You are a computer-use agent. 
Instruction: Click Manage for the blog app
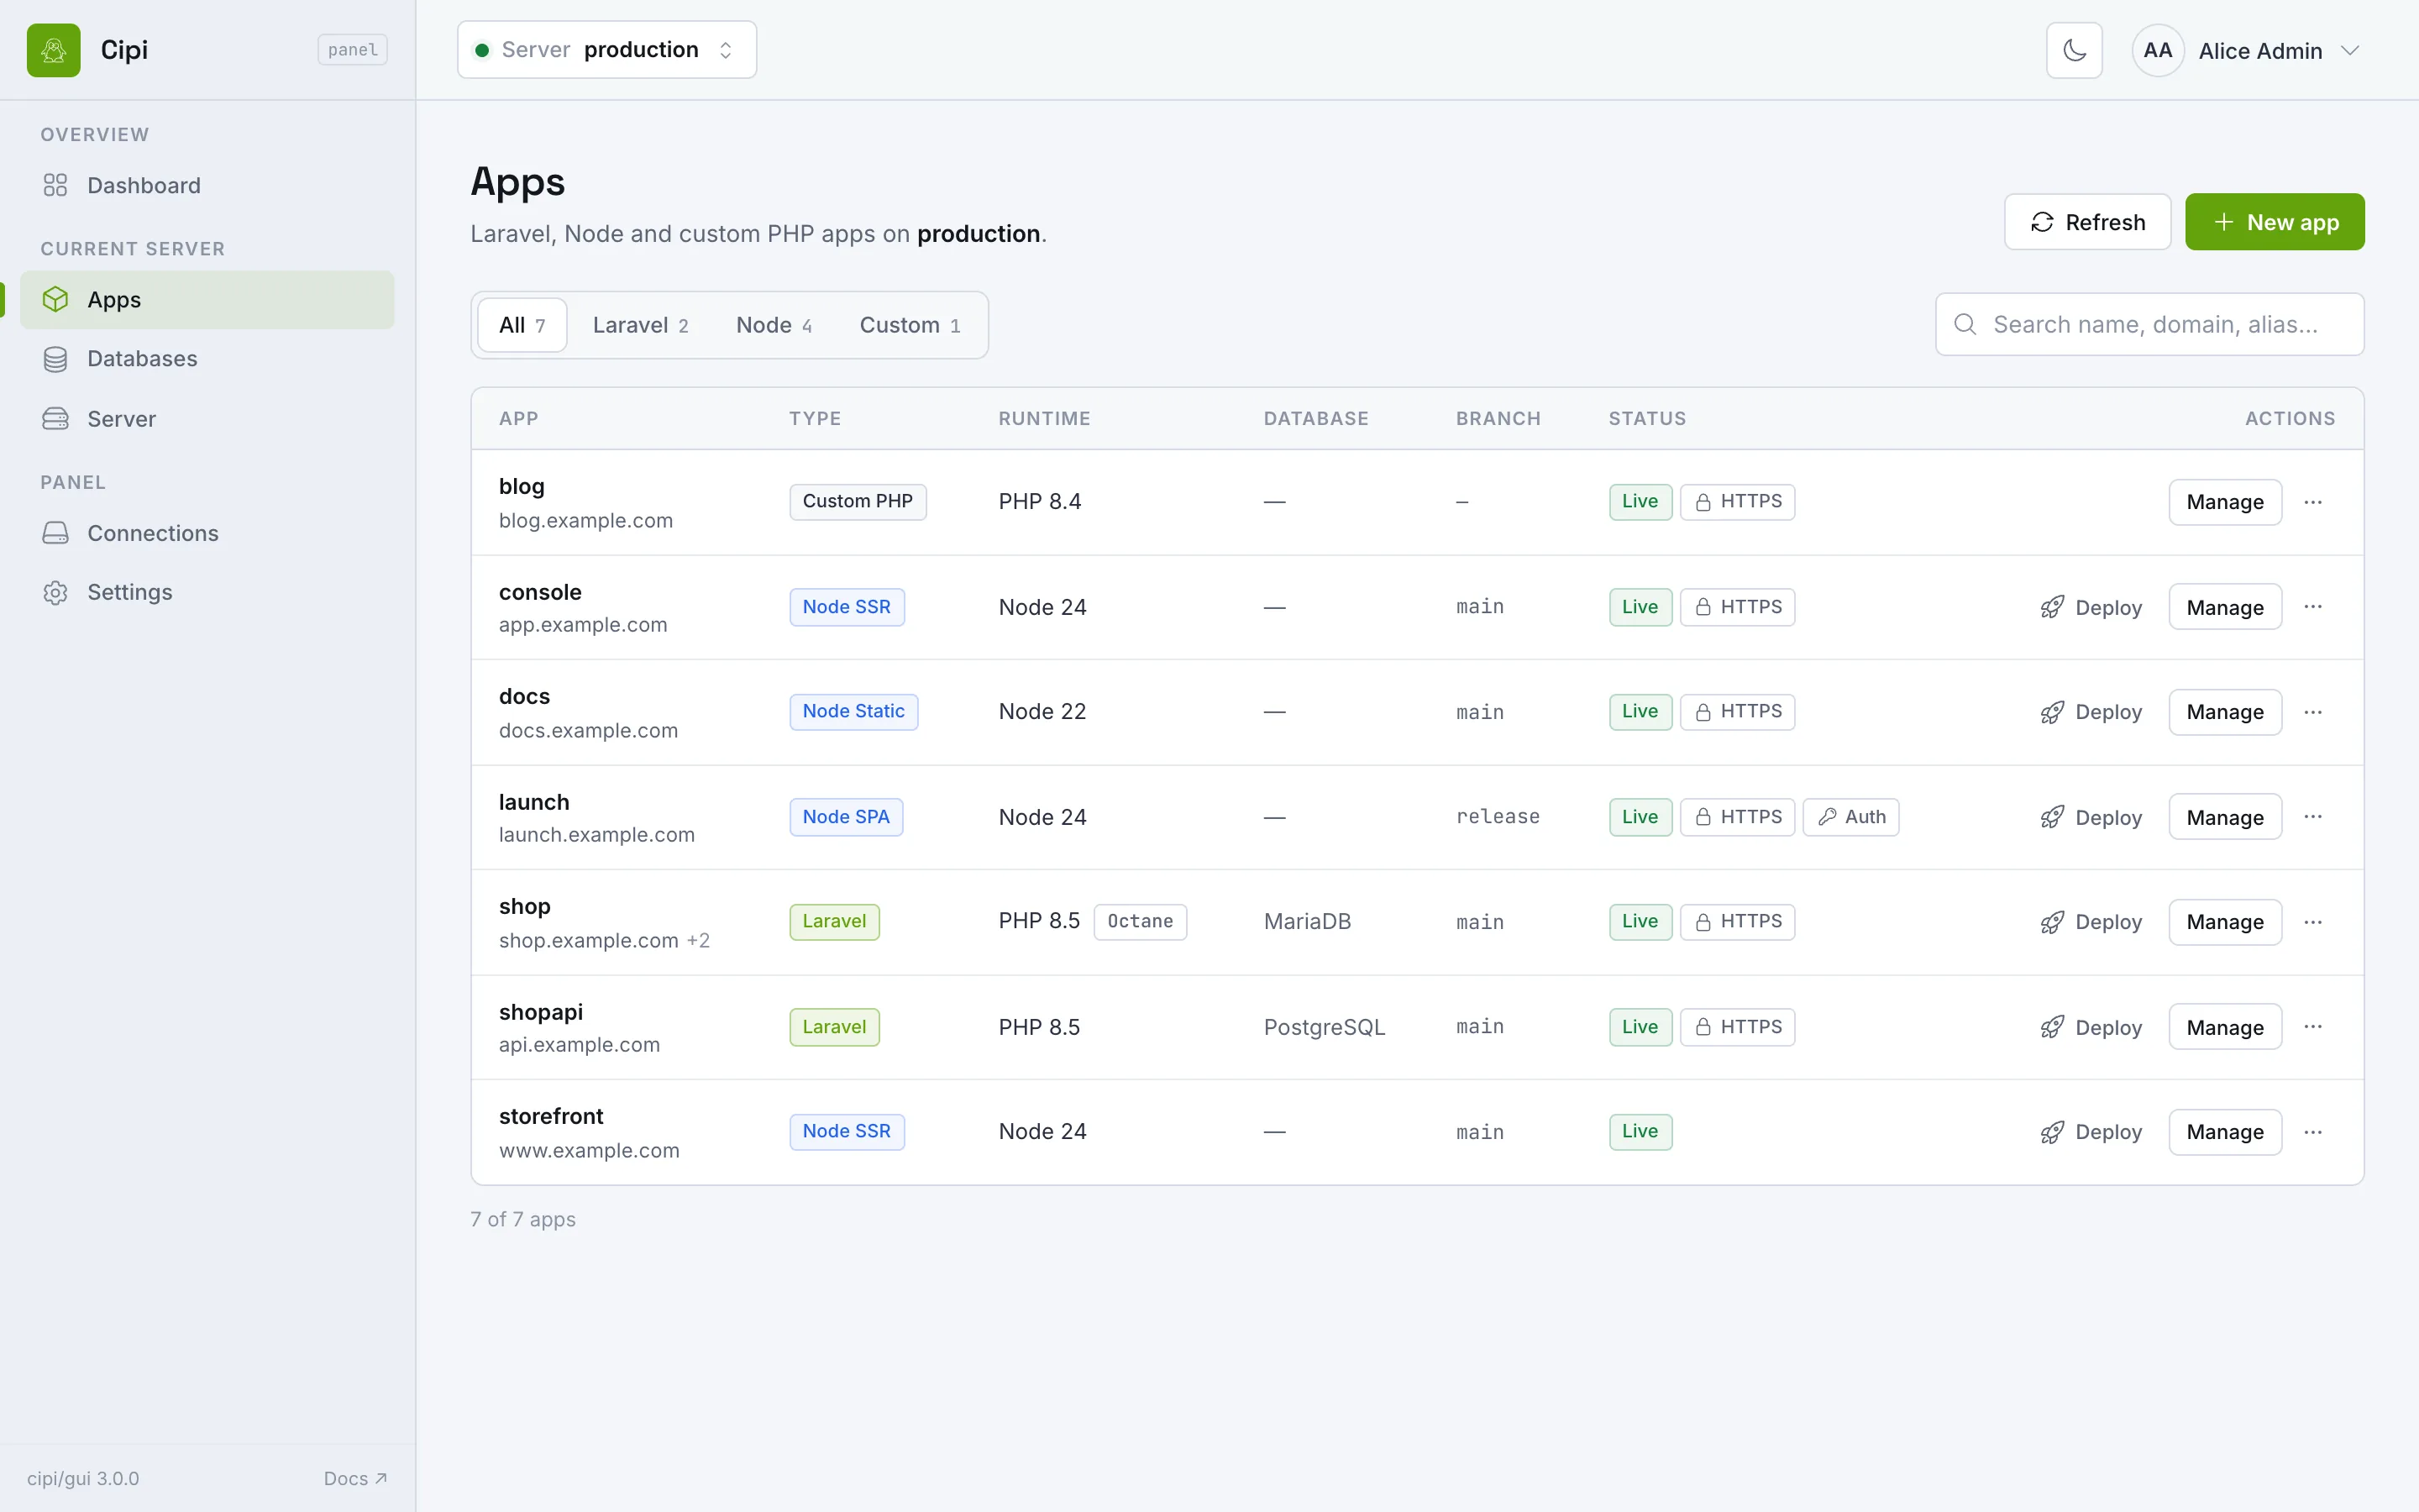[2225, 502]
